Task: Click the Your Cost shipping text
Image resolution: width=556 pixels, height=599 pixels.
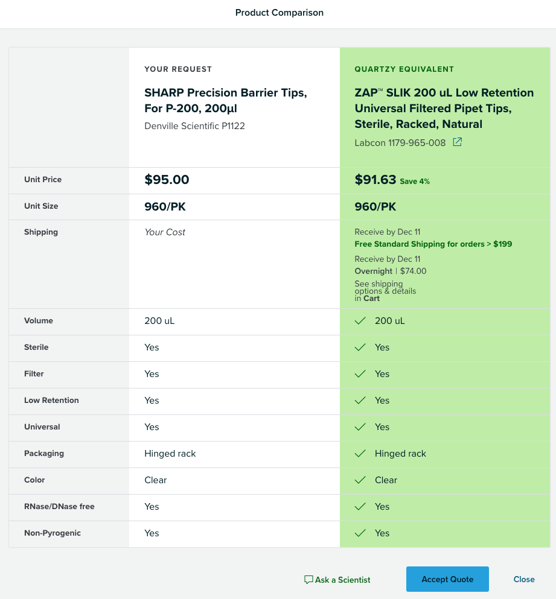Action: pos(165,232)
